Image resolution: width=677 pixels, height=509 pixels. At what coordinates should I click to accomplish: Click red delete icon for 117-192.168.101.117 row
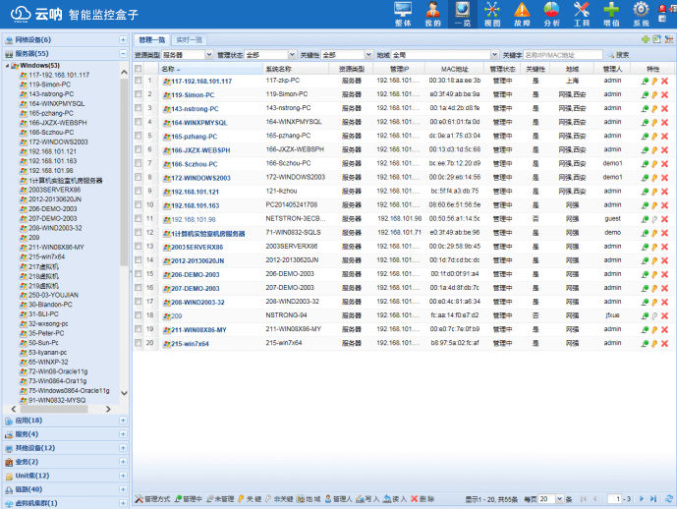(665, 82)
